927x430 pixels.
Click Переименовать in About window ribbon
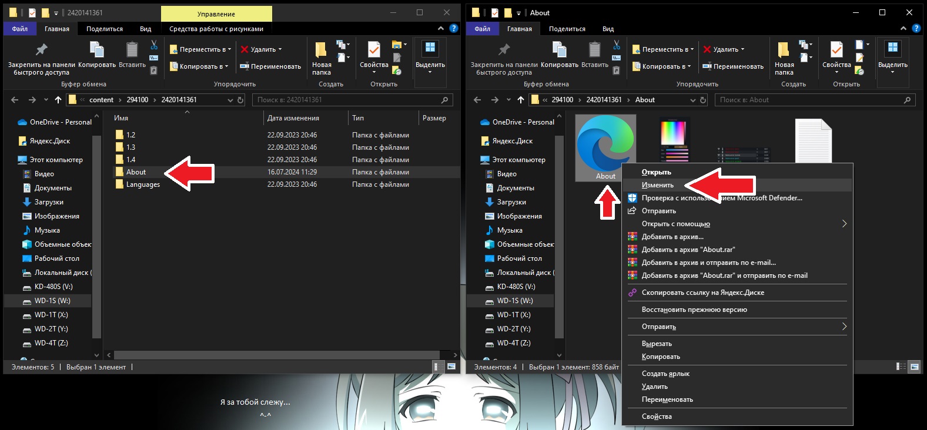733,66
